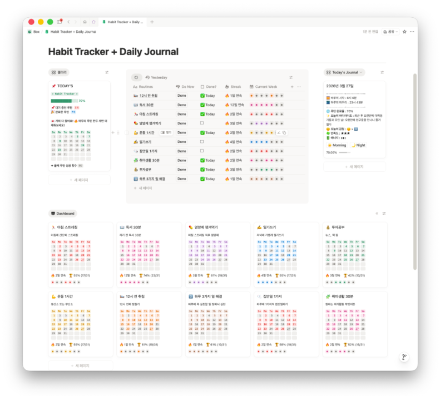Select the Dashboard view tab

(x=63, y=214)
